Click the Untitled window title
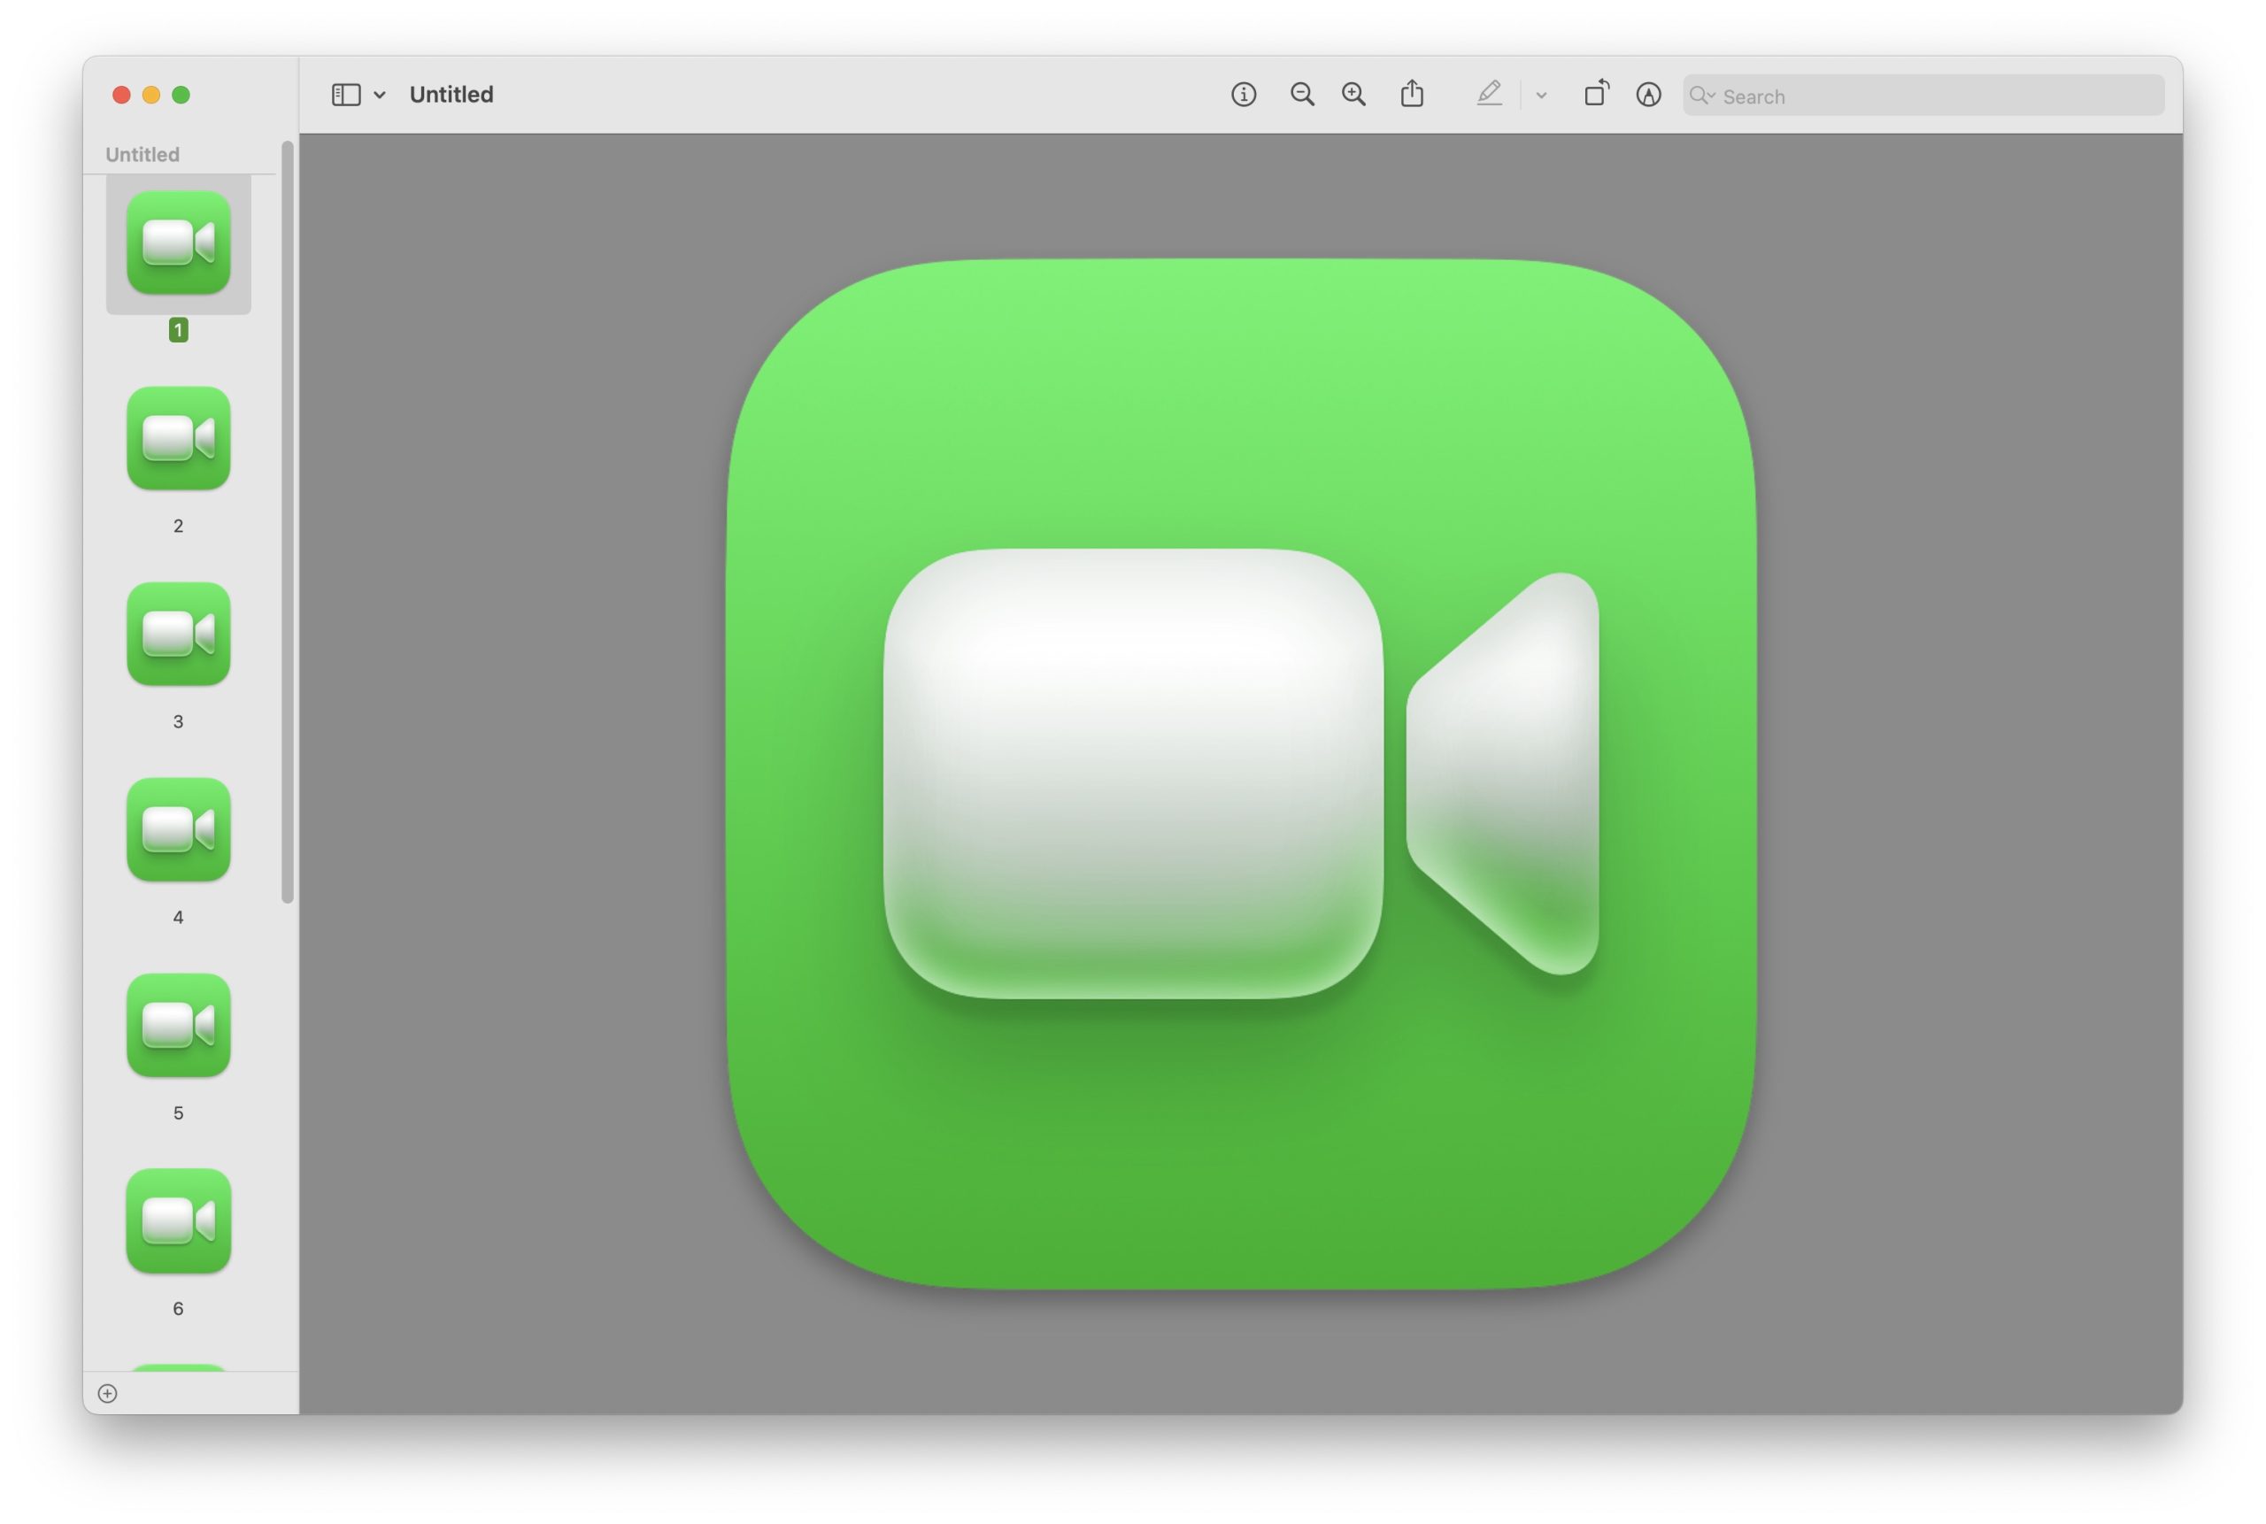 (451, 95)
